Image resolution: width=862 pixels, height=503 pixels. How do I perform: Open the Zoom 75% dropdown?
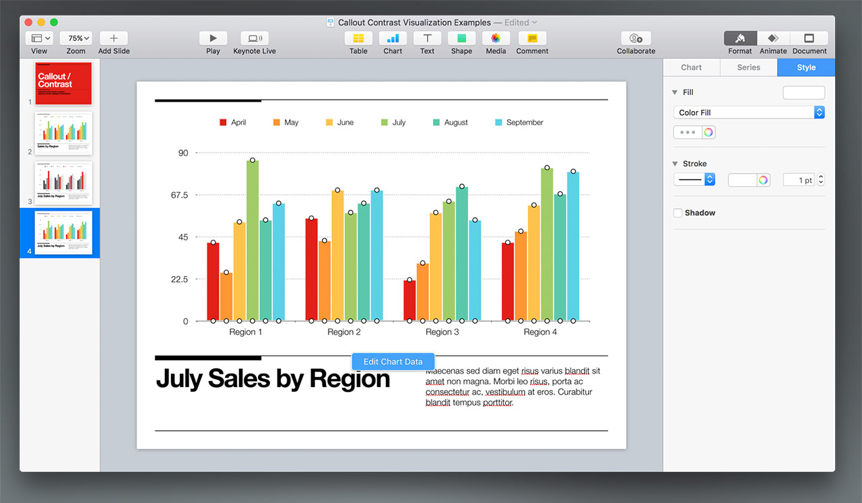76,38
